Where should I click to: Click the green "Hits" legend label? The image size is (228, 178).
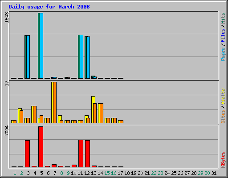point(223,18)
